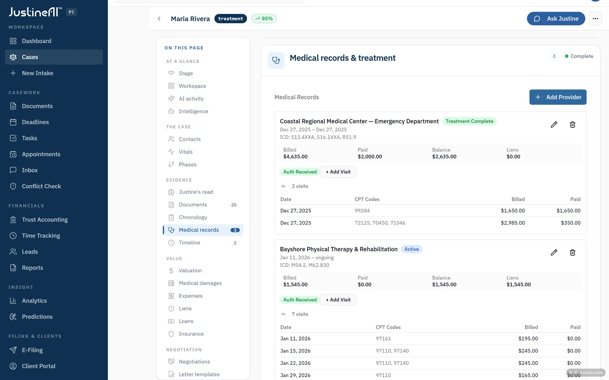This screenshot has width=609, height=380.
Task: Open the stethoscope Medical records section icon
Action: [276, 60]
